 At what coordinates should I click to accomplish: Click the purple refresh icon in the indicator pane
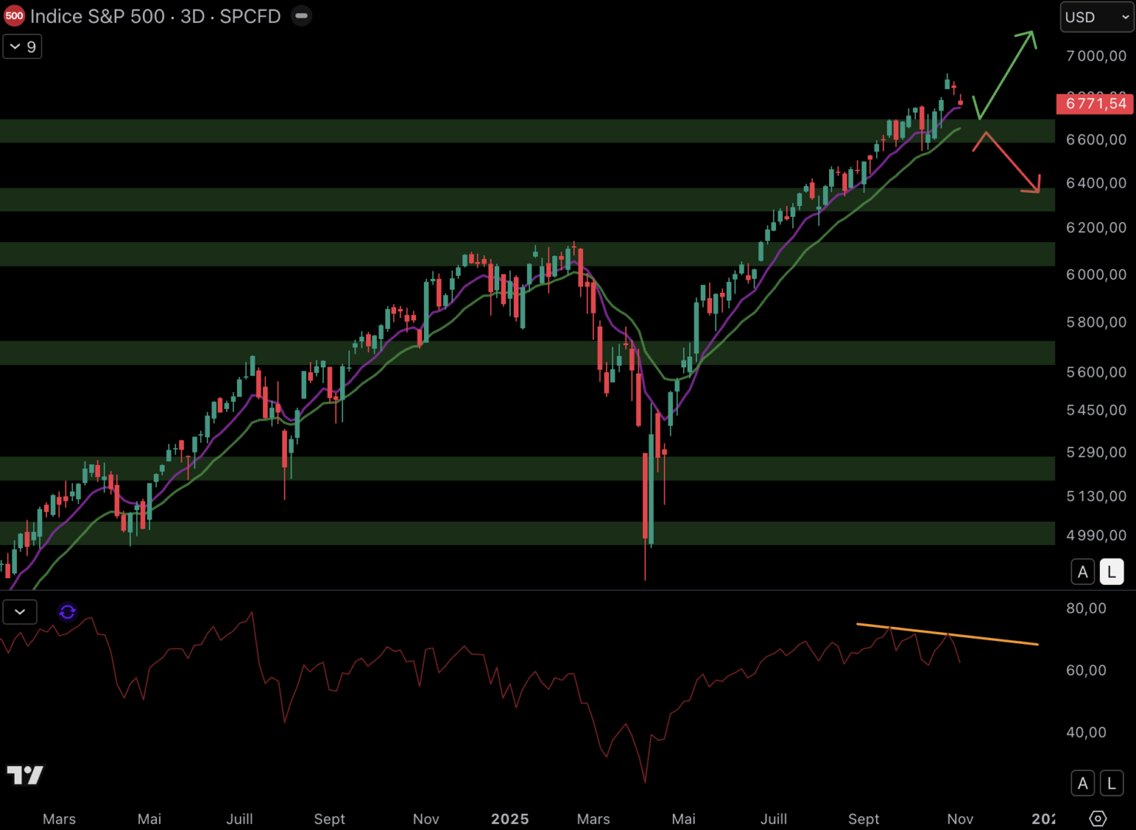[x=68, y=612]
